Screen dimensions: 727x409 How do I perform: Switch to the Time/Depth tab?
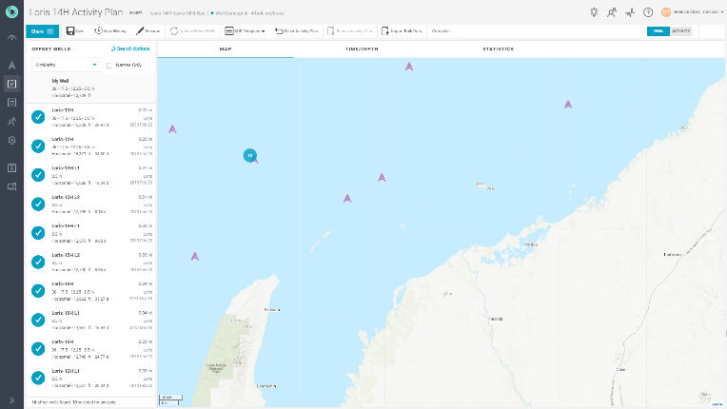pos(362,49)
